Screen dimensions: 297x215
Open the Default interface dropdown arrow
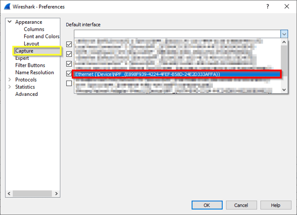284,34
